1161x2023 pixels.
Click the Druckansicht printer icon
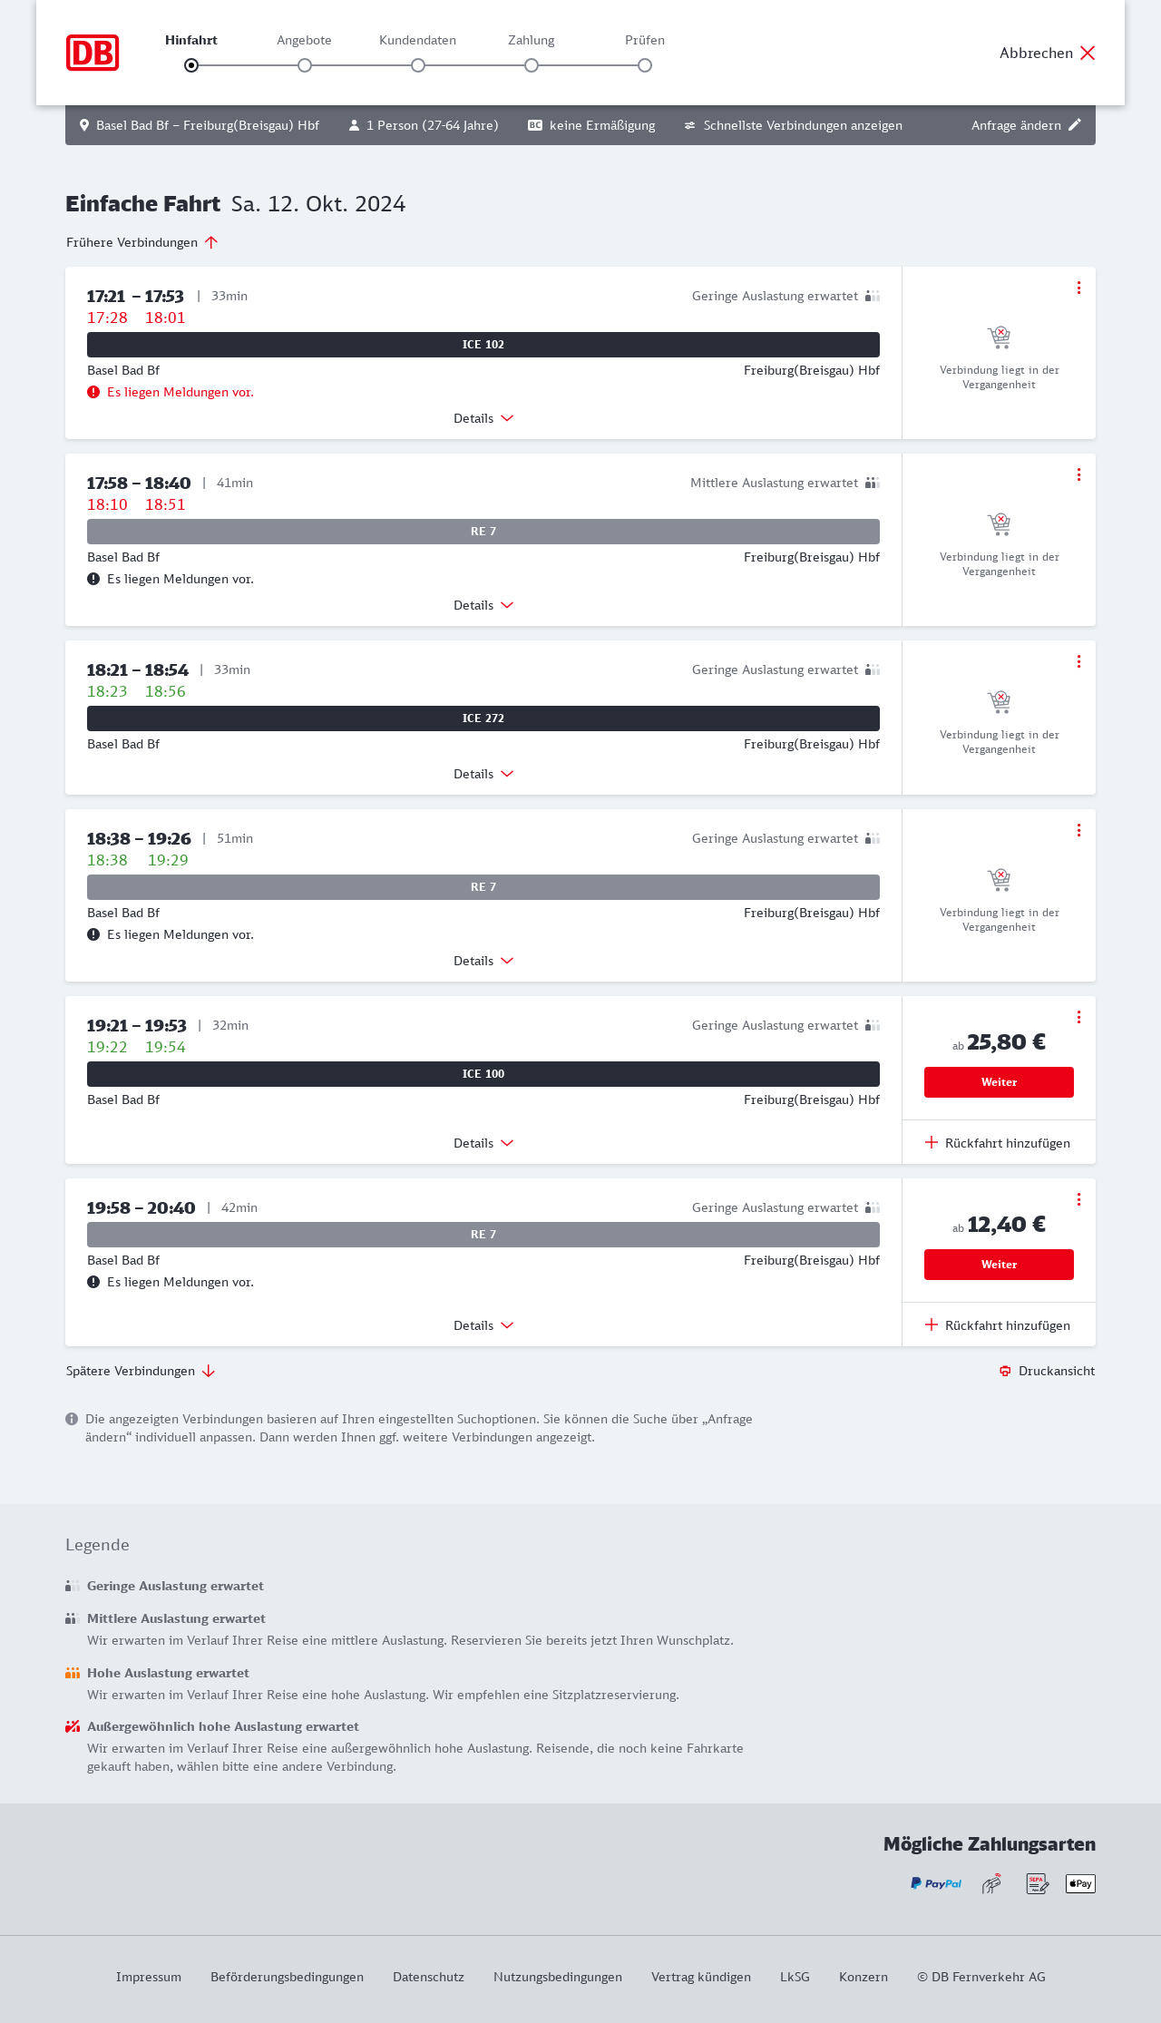pyautogui.click(x=1005, y=1371)
